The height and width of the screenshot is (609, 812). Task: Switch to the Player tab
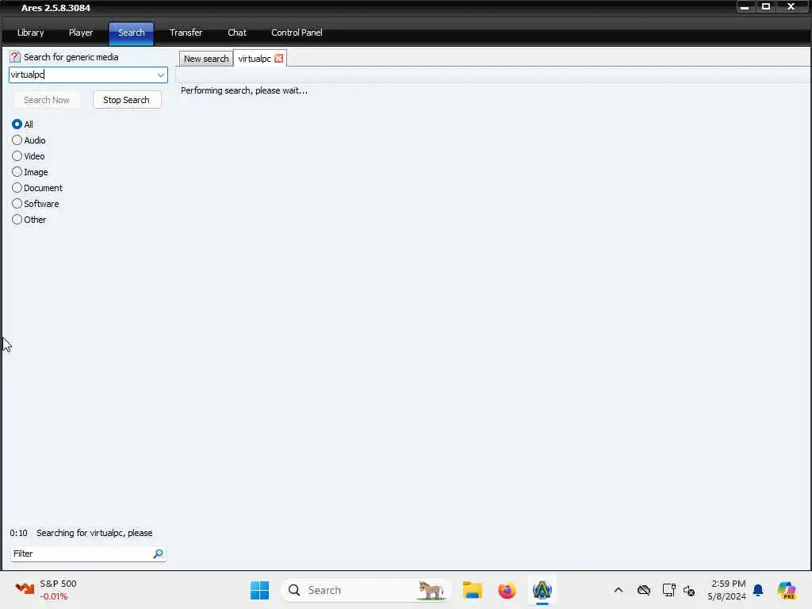coord(81,33)
